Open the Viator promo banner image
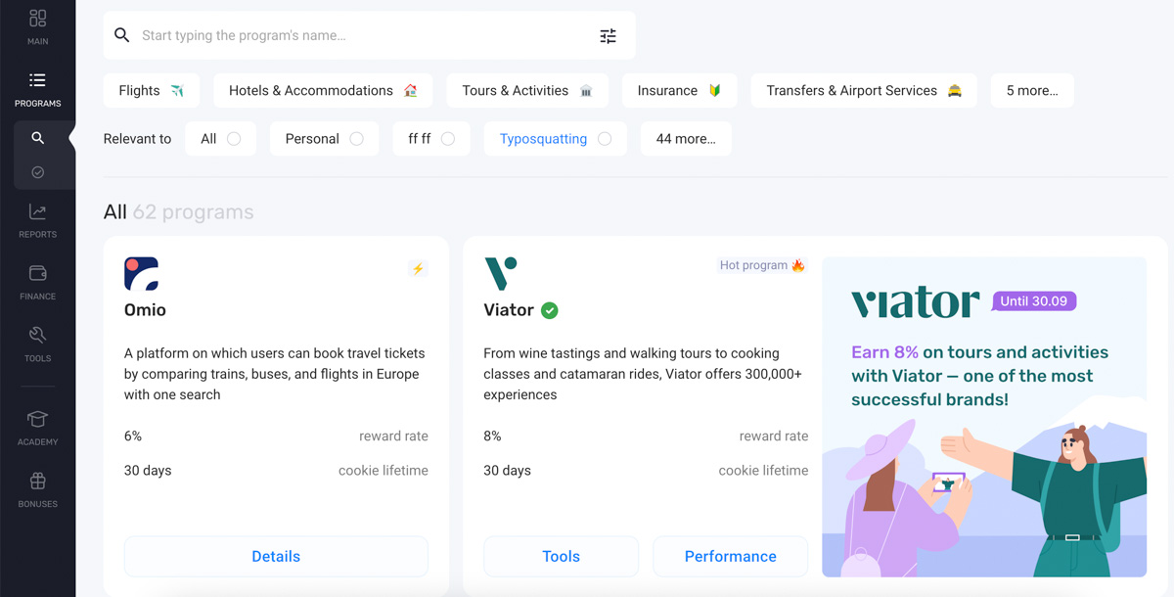 pos(984,417)
